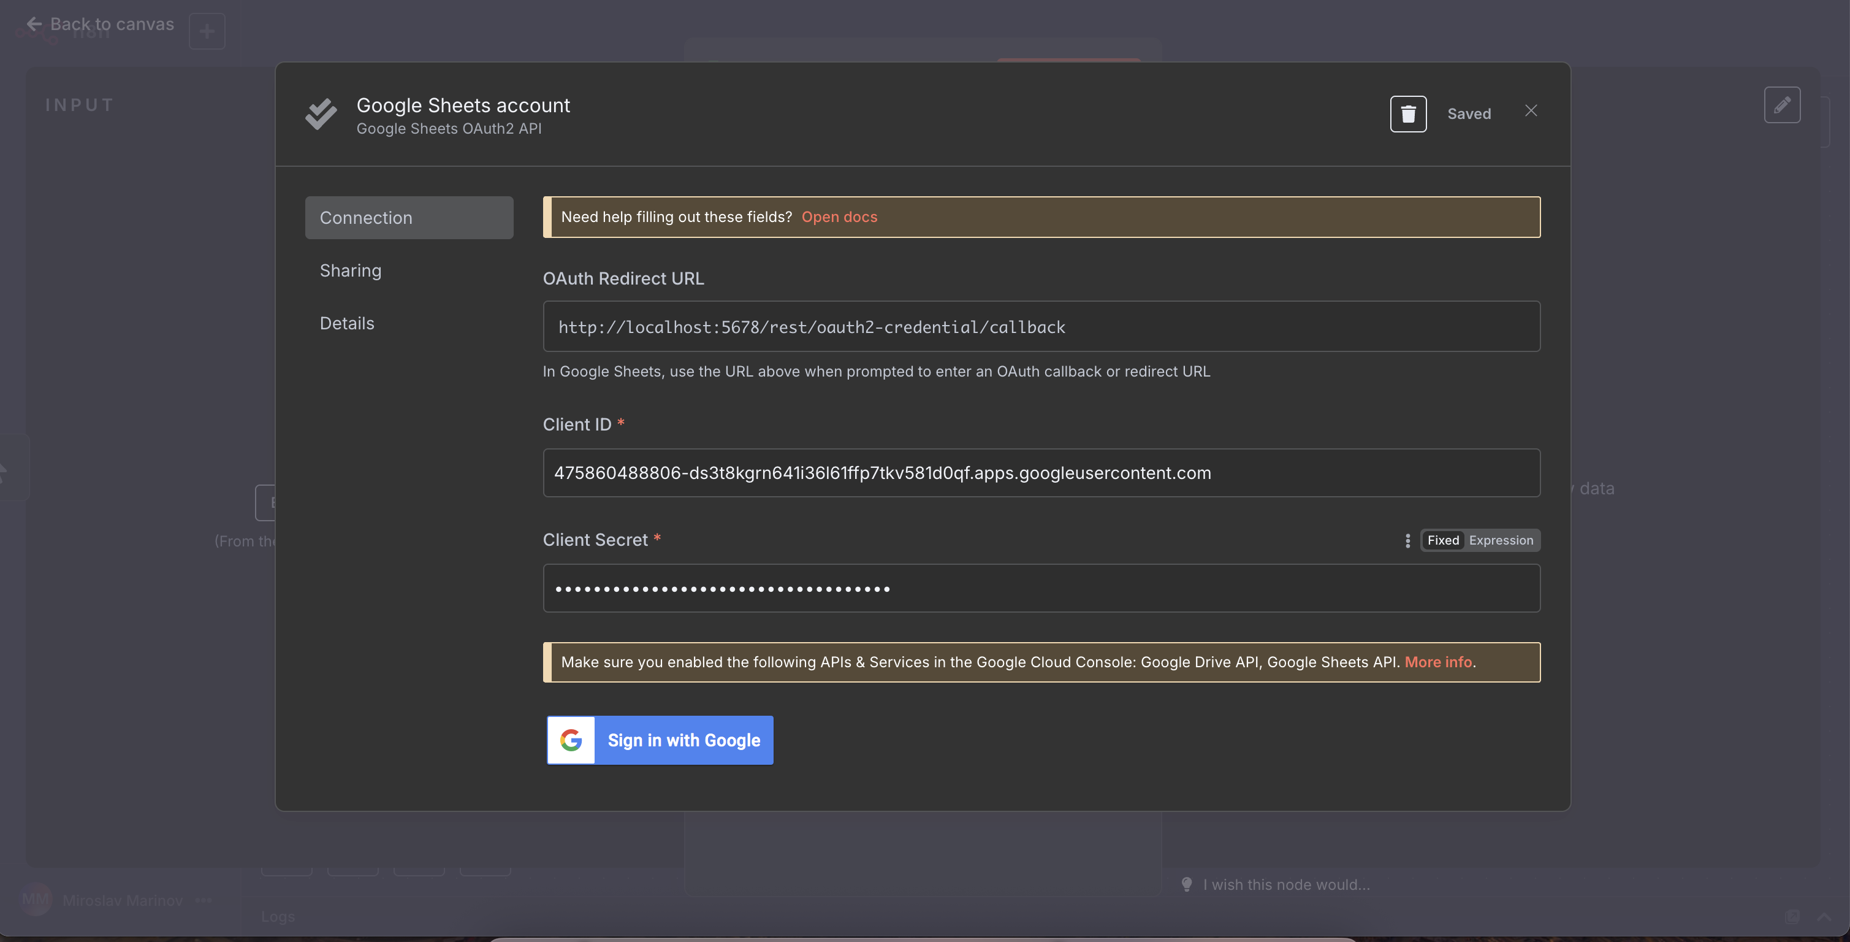1850x942 pixels.
Task: Select the edit pencil icon top right
Action: coord(1784,105)
